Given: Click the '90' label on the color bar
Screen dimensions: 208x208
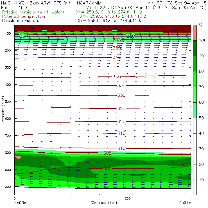Looking at the screenshot, I should coord(201,56).
